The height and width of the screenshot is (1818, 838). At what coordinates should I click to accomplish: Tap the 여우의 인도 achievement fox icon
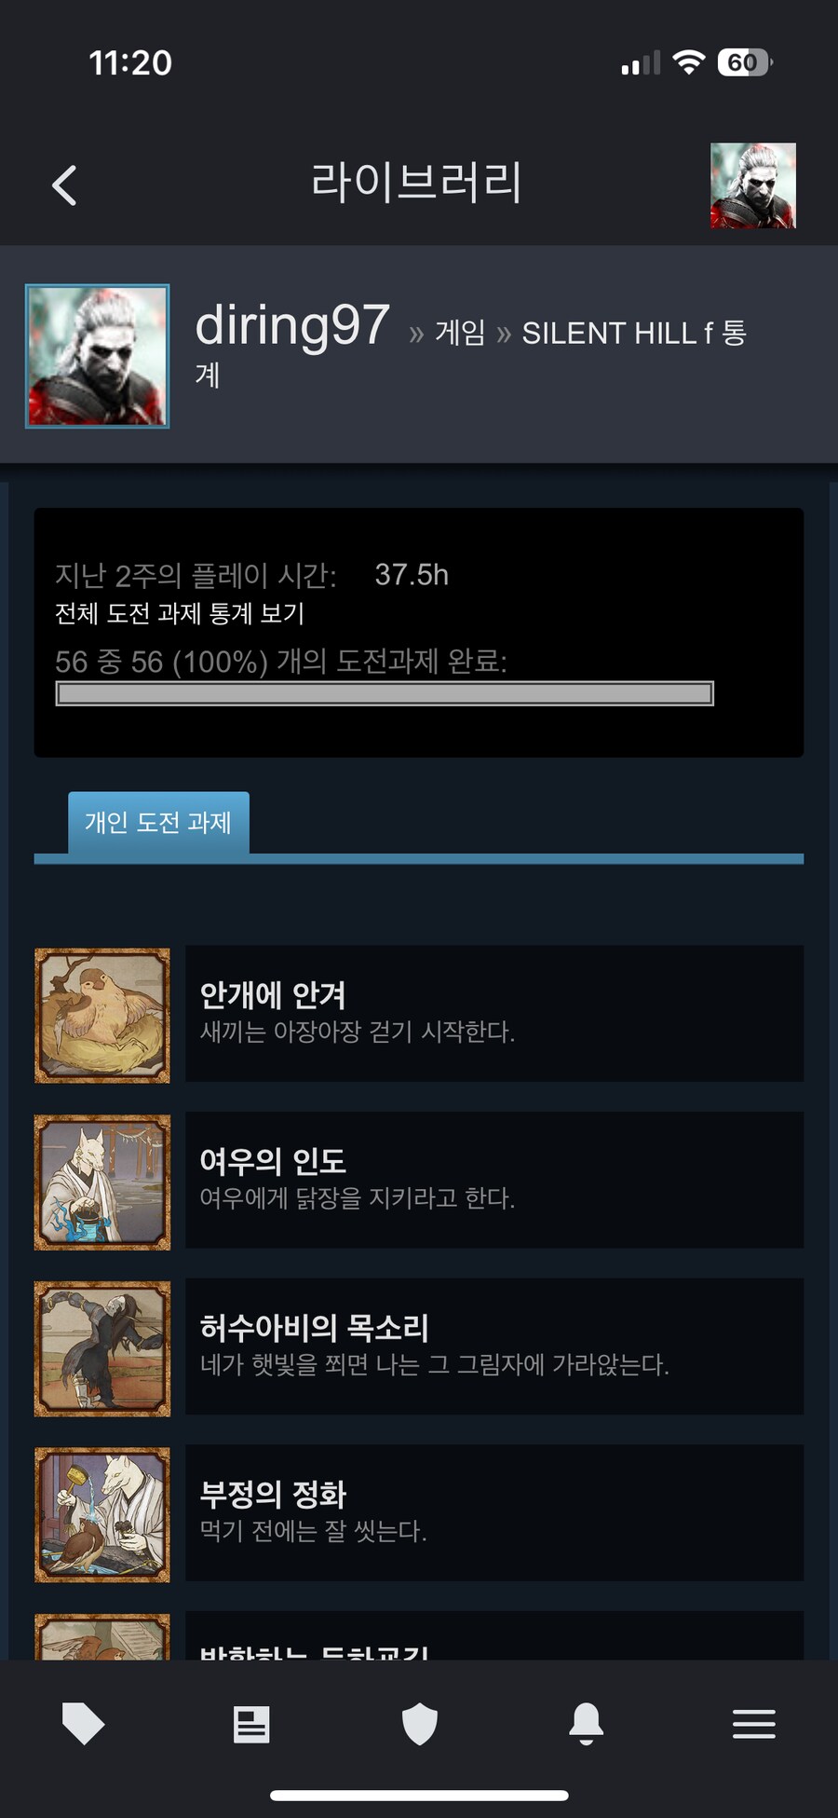[x=102, y=1182]
